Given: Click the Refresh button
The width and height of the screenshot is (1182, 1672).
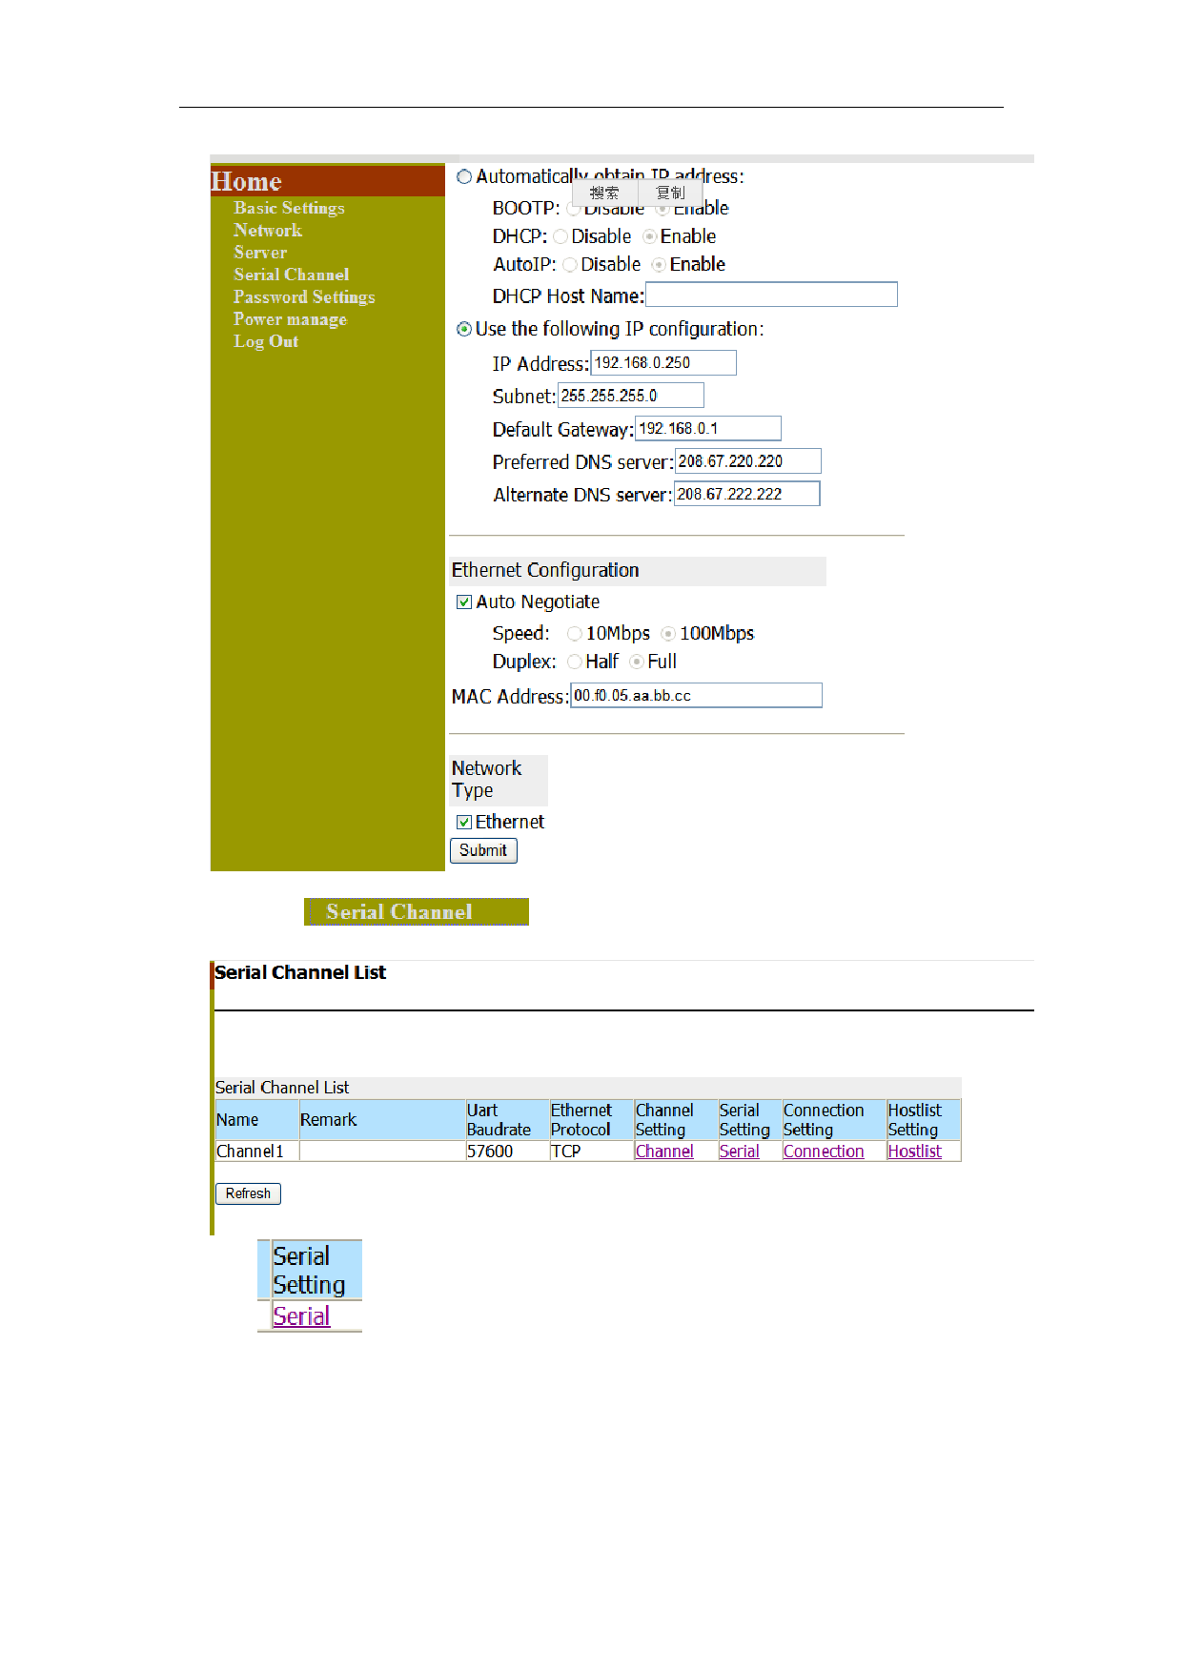Looking at the screenshot, I should [x=248, y=1193].
